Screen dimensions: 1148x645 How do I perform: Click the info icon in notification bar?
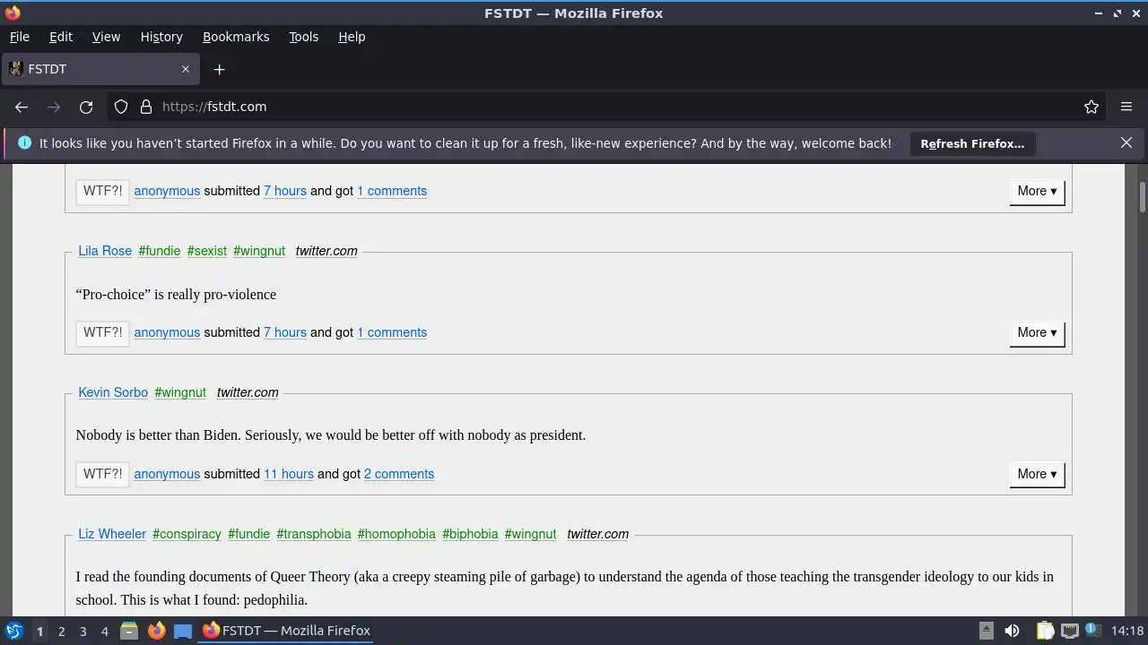coord(24,143)
